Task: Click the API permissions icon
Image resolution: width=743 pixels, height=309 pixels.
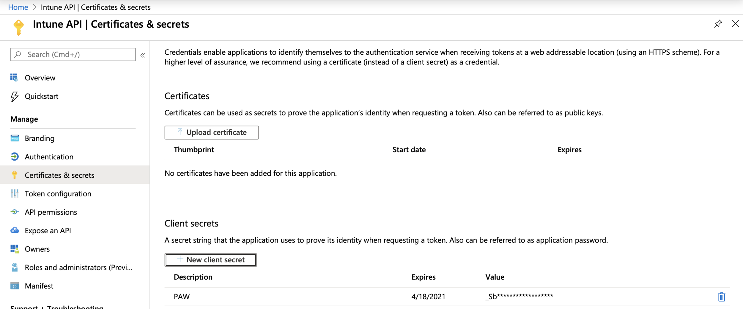Action: click(x=15, y=212)
